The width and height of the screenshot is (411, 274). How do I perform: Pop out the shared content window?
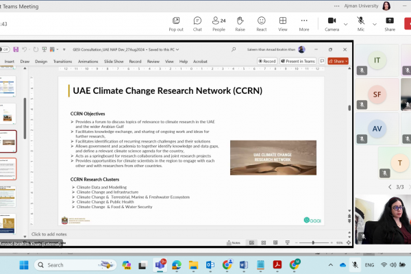point(176,23)
